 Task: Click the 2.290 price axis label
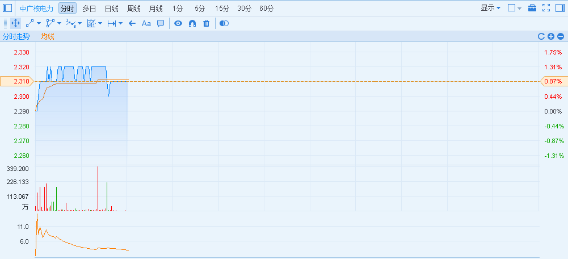(x=22, y=111)
